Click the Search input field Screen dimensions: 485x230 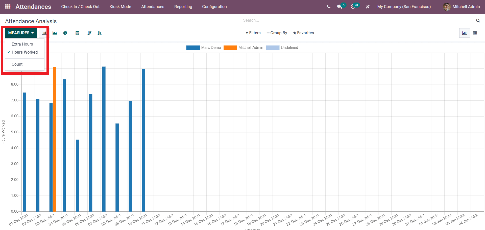click(x=359, y=20)
